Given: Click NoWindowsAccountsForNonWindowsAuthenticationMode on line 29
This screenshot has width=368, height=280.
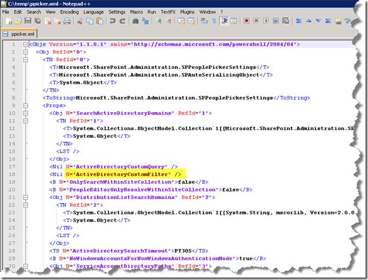Looking at the screenshot, I should (x=150, y=259).
